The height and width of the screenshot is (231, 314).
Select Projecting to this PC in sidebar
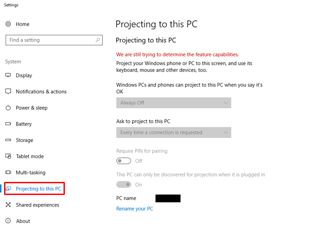[x=38, y=189]
